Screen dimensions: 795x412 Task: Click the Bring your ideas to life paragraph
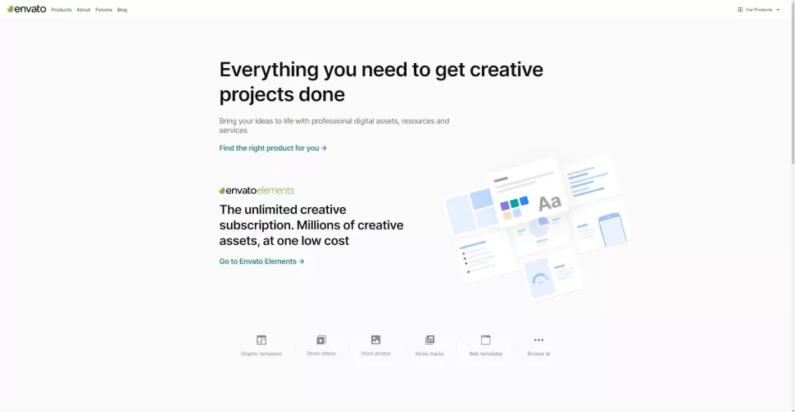[334, 125]
